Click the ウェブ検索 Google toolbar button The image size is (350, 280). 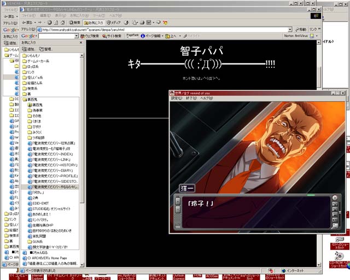coord(90,36)
